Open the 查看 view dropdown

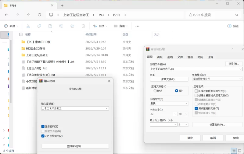120,26
